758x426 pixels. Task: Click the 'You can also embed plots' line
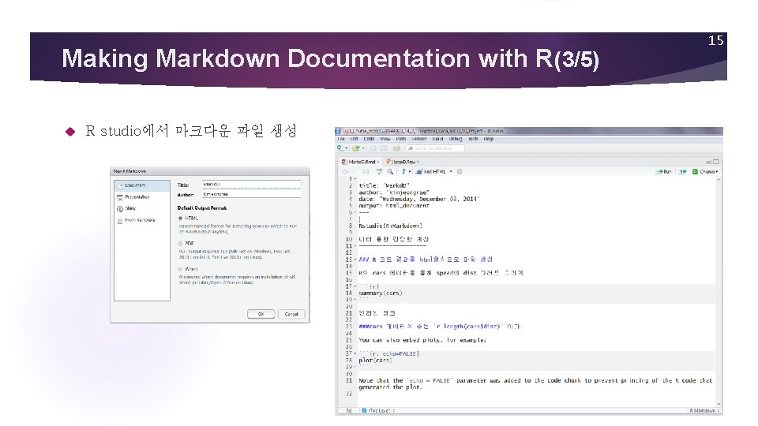[x=422, y=340]
